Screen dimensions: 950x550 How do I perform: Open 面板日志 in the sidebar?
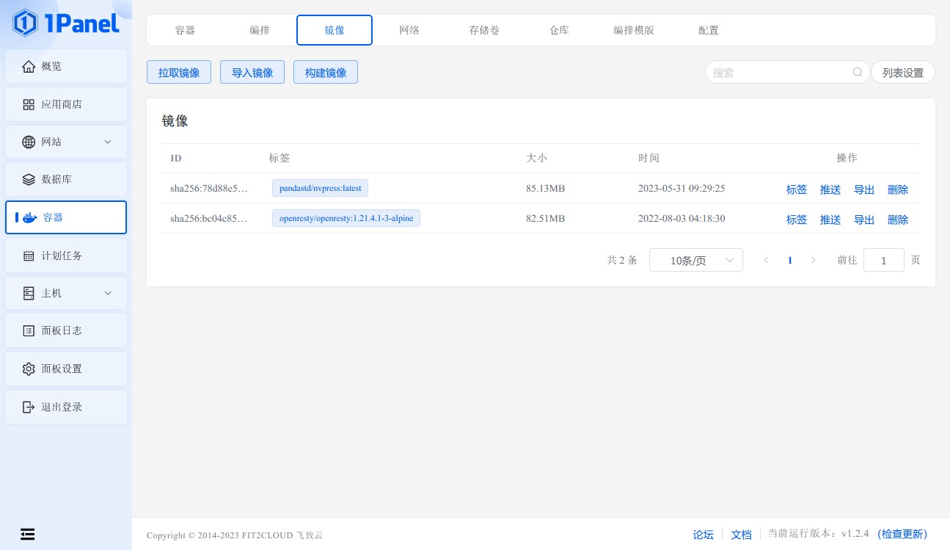tap(66, 330)
